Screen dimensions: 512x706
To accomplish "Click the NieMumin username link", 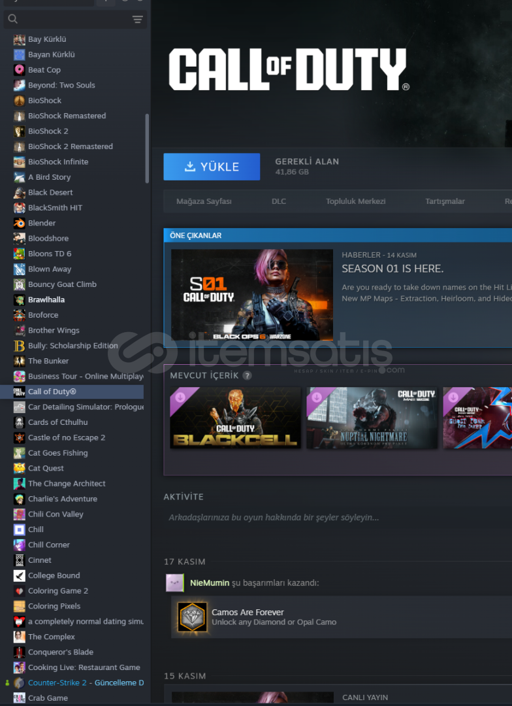I will tap(210, 582).
